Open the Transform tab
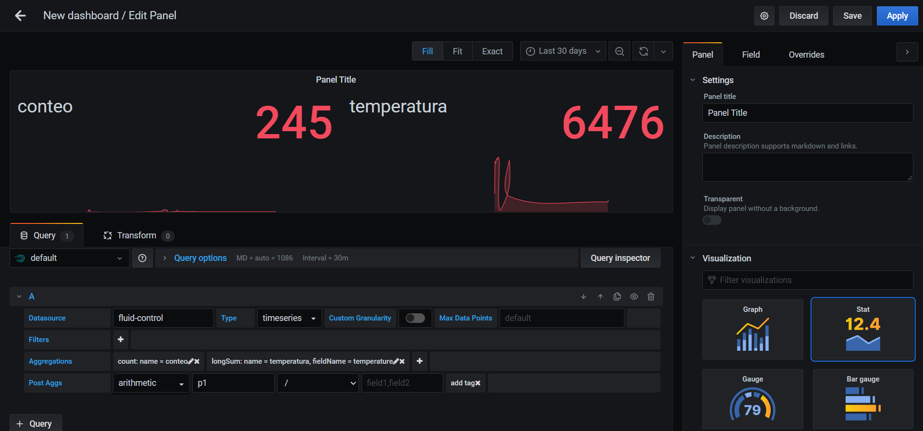This screenshot has width=923, height=431. [138, 235]
